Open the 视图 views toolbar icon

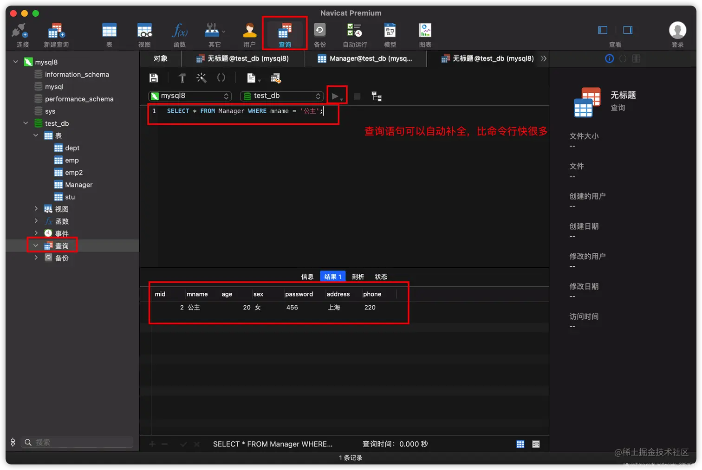pyautogui.click(x=144, y=35)
